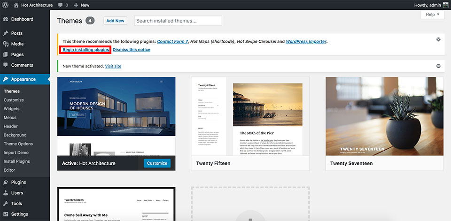Click the New plus item in admin bar
The image size is (451, 221).
pos(81,5)
